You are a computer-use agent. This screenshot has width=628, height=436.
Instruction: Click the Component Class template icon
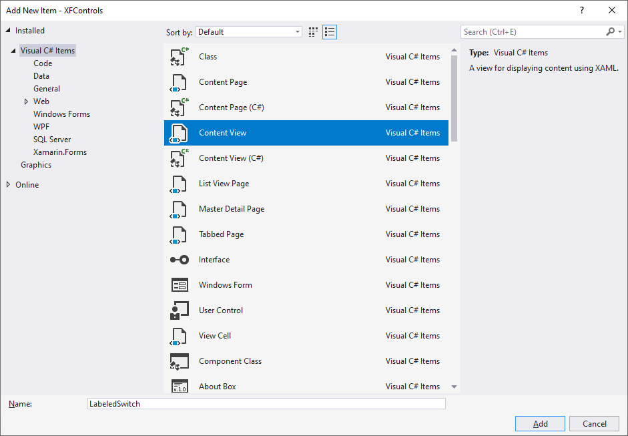(x=179, y=361)
